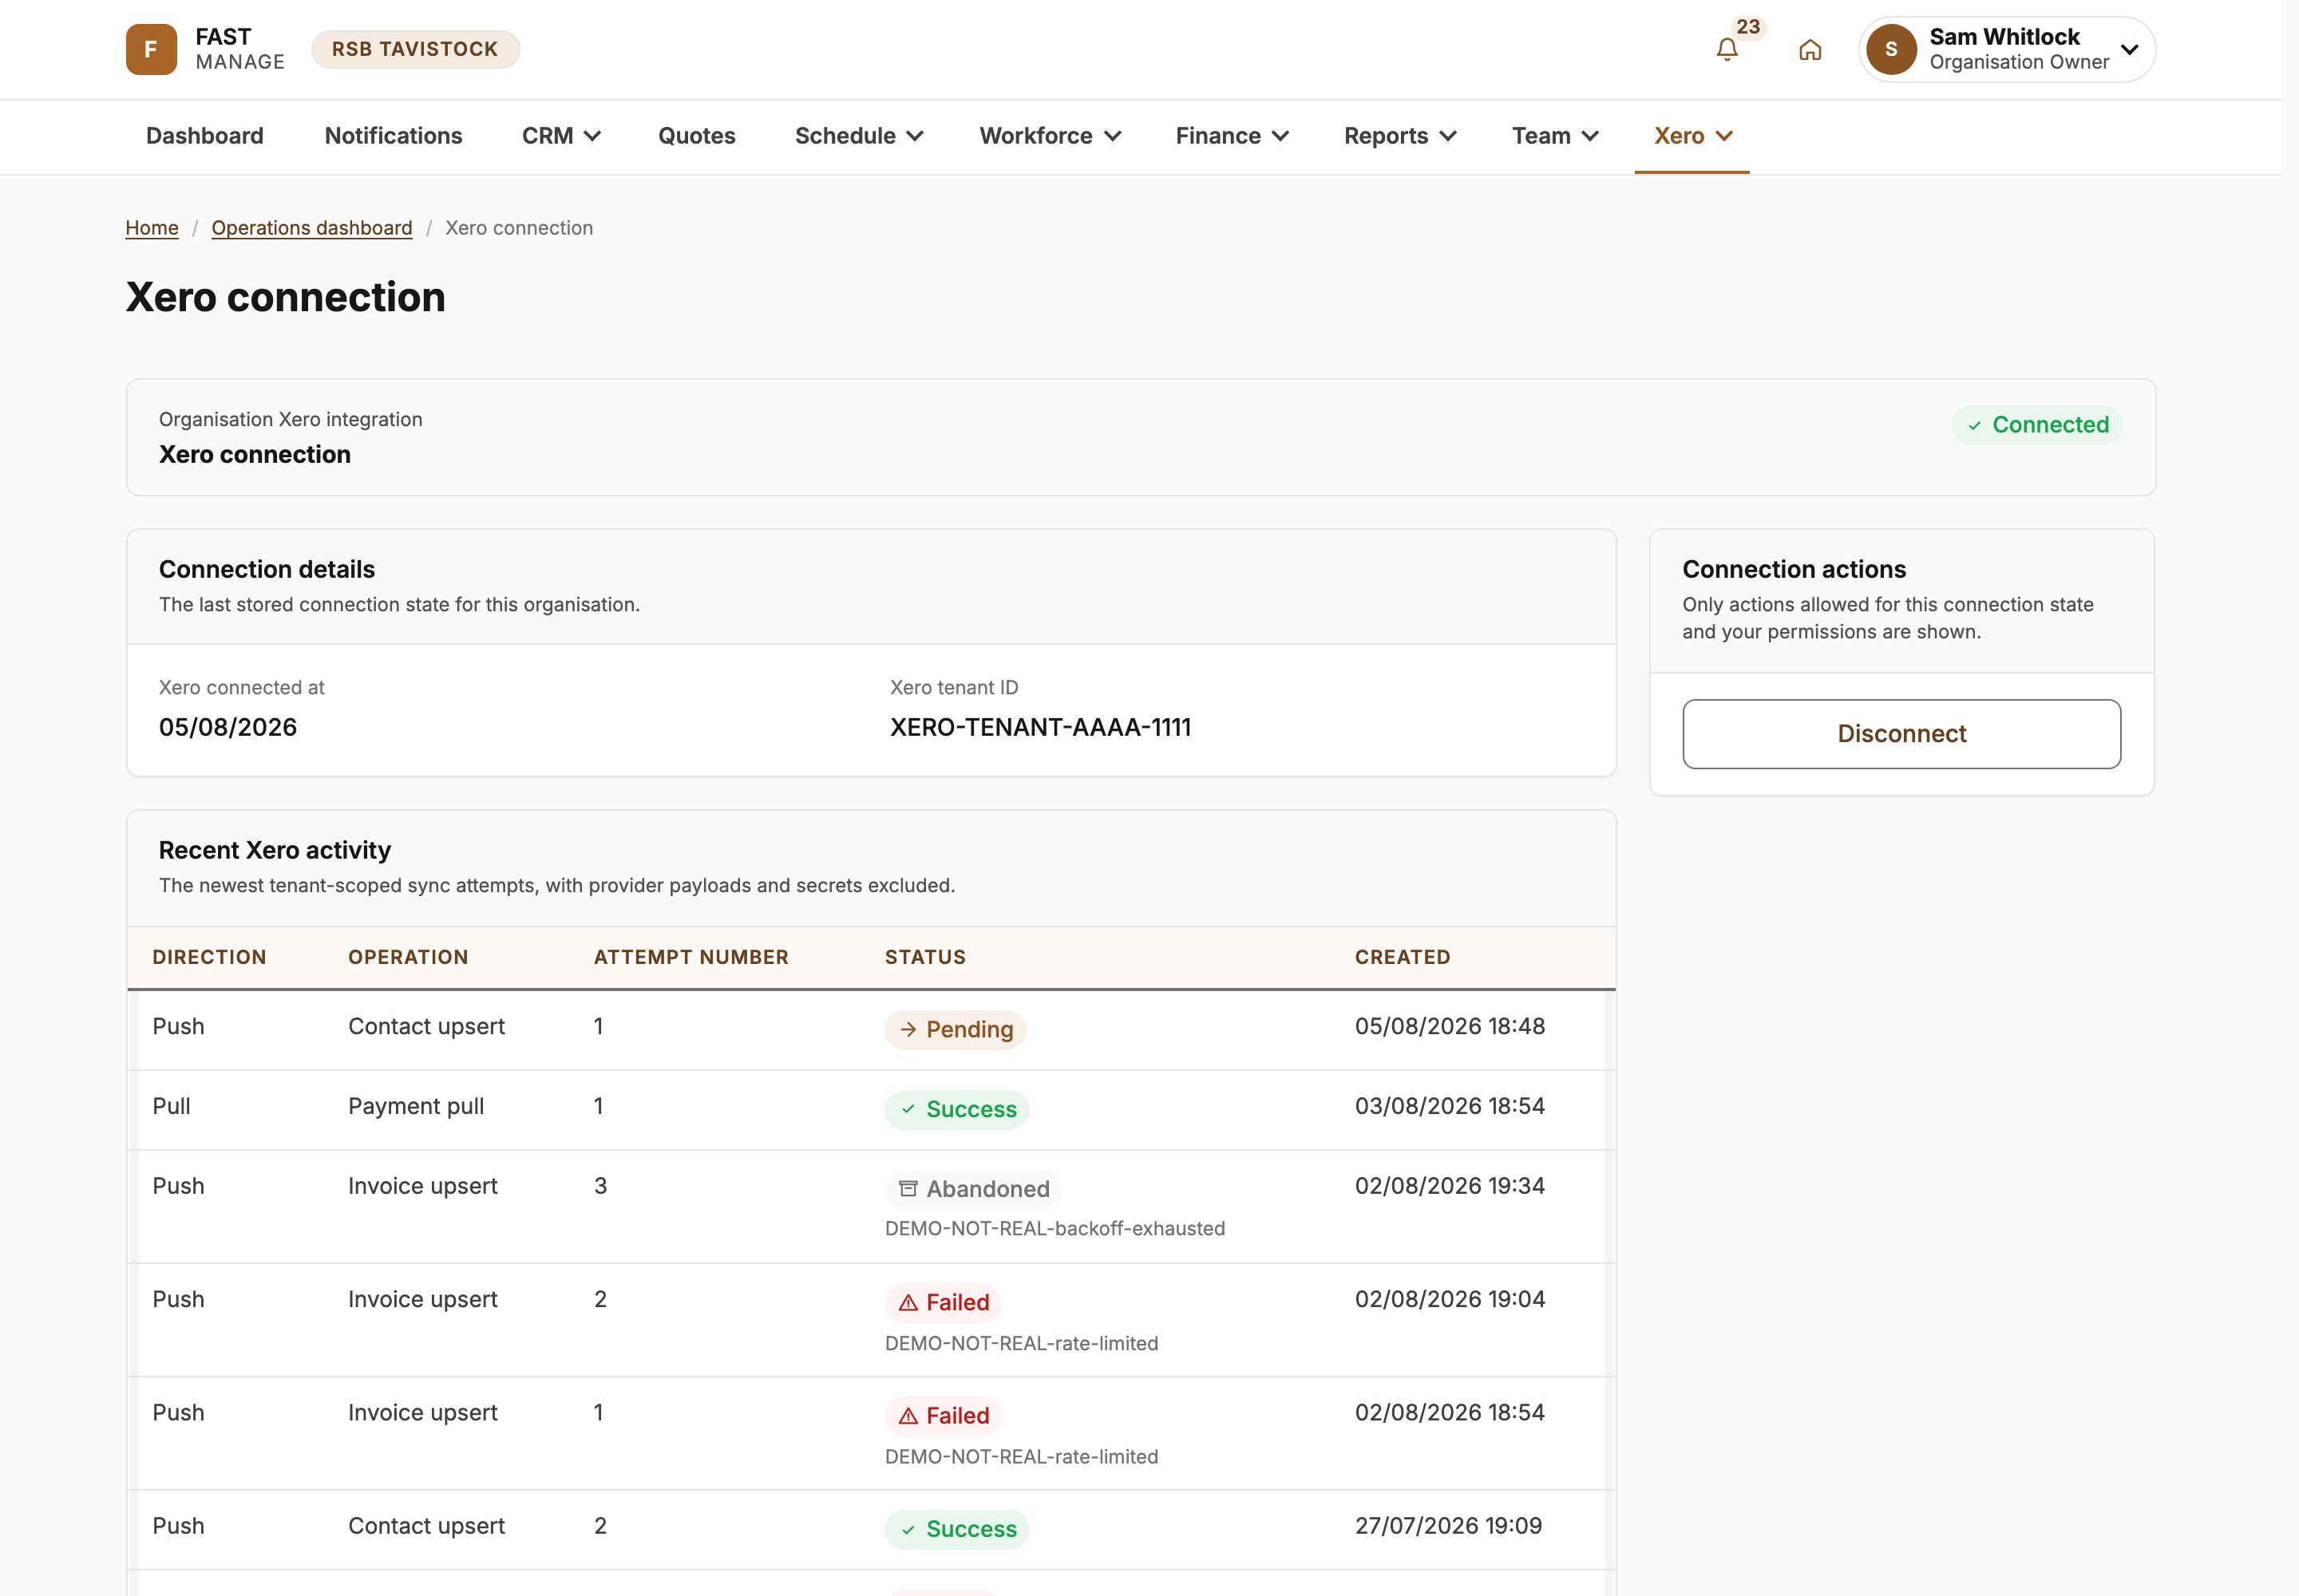Click the Operation column header
The width and height of the screenshot is (2299, 1596).
pos(408,957)
